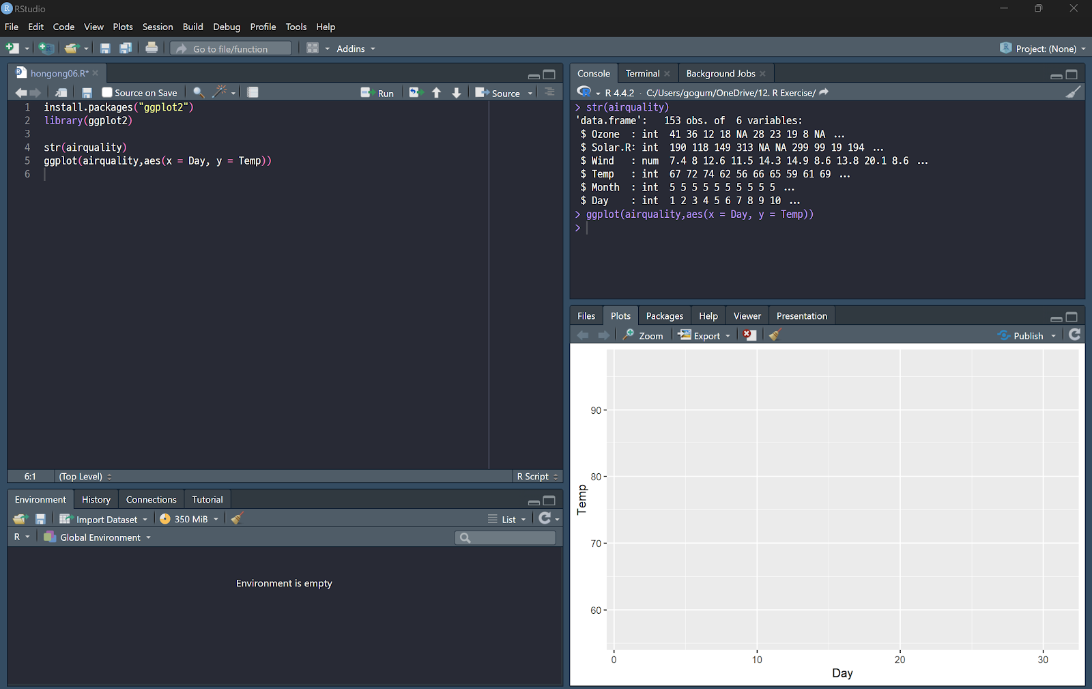Open the Project (None) menu
The height and width of the screenshot is (689, 1092).
pyautogui.click(x=1043, y=48)
